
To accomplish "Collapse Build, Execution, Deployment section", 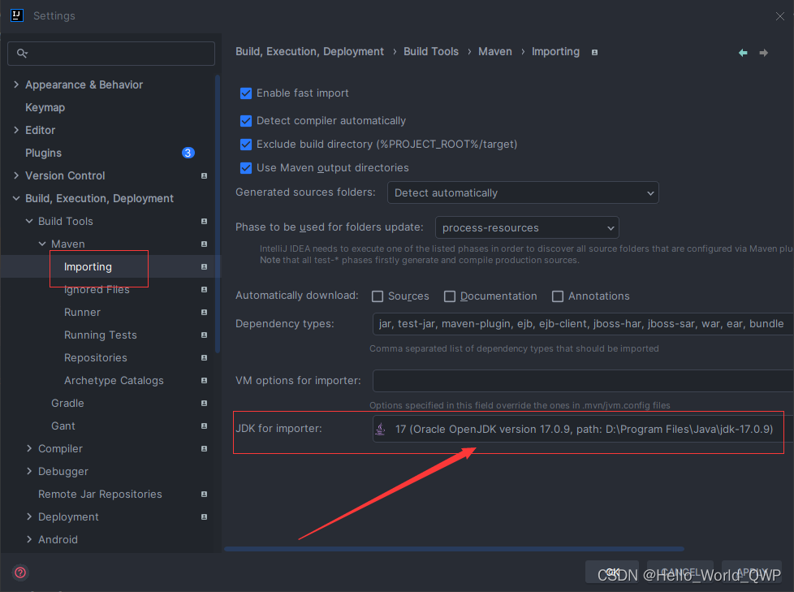I will click(16, 198).
